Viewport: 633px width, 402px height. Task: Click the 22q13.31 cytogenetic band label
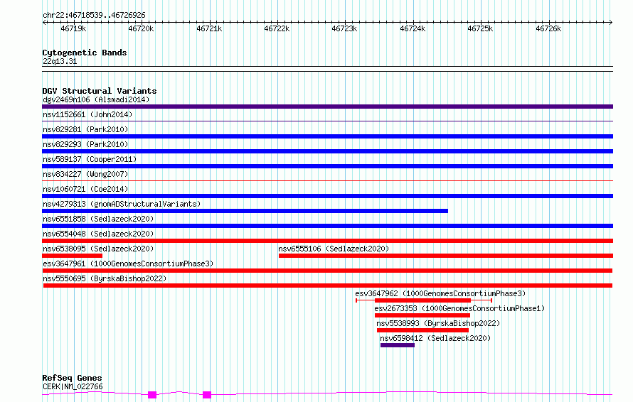click(60, 61)
